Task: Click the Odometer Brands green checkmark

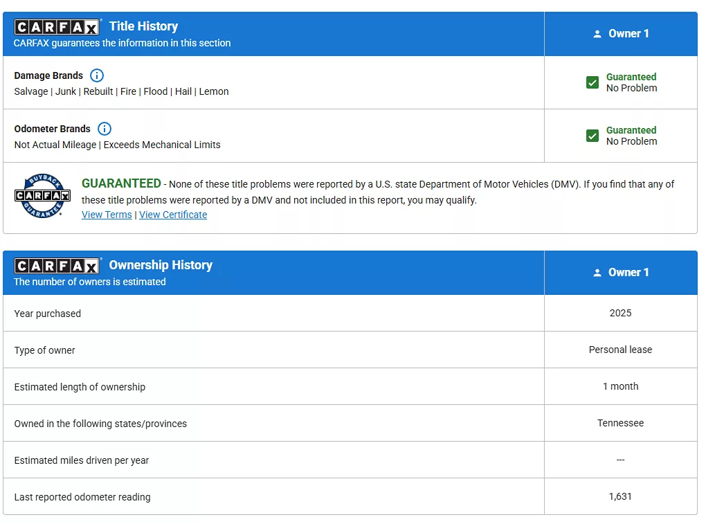Action: 592,136
